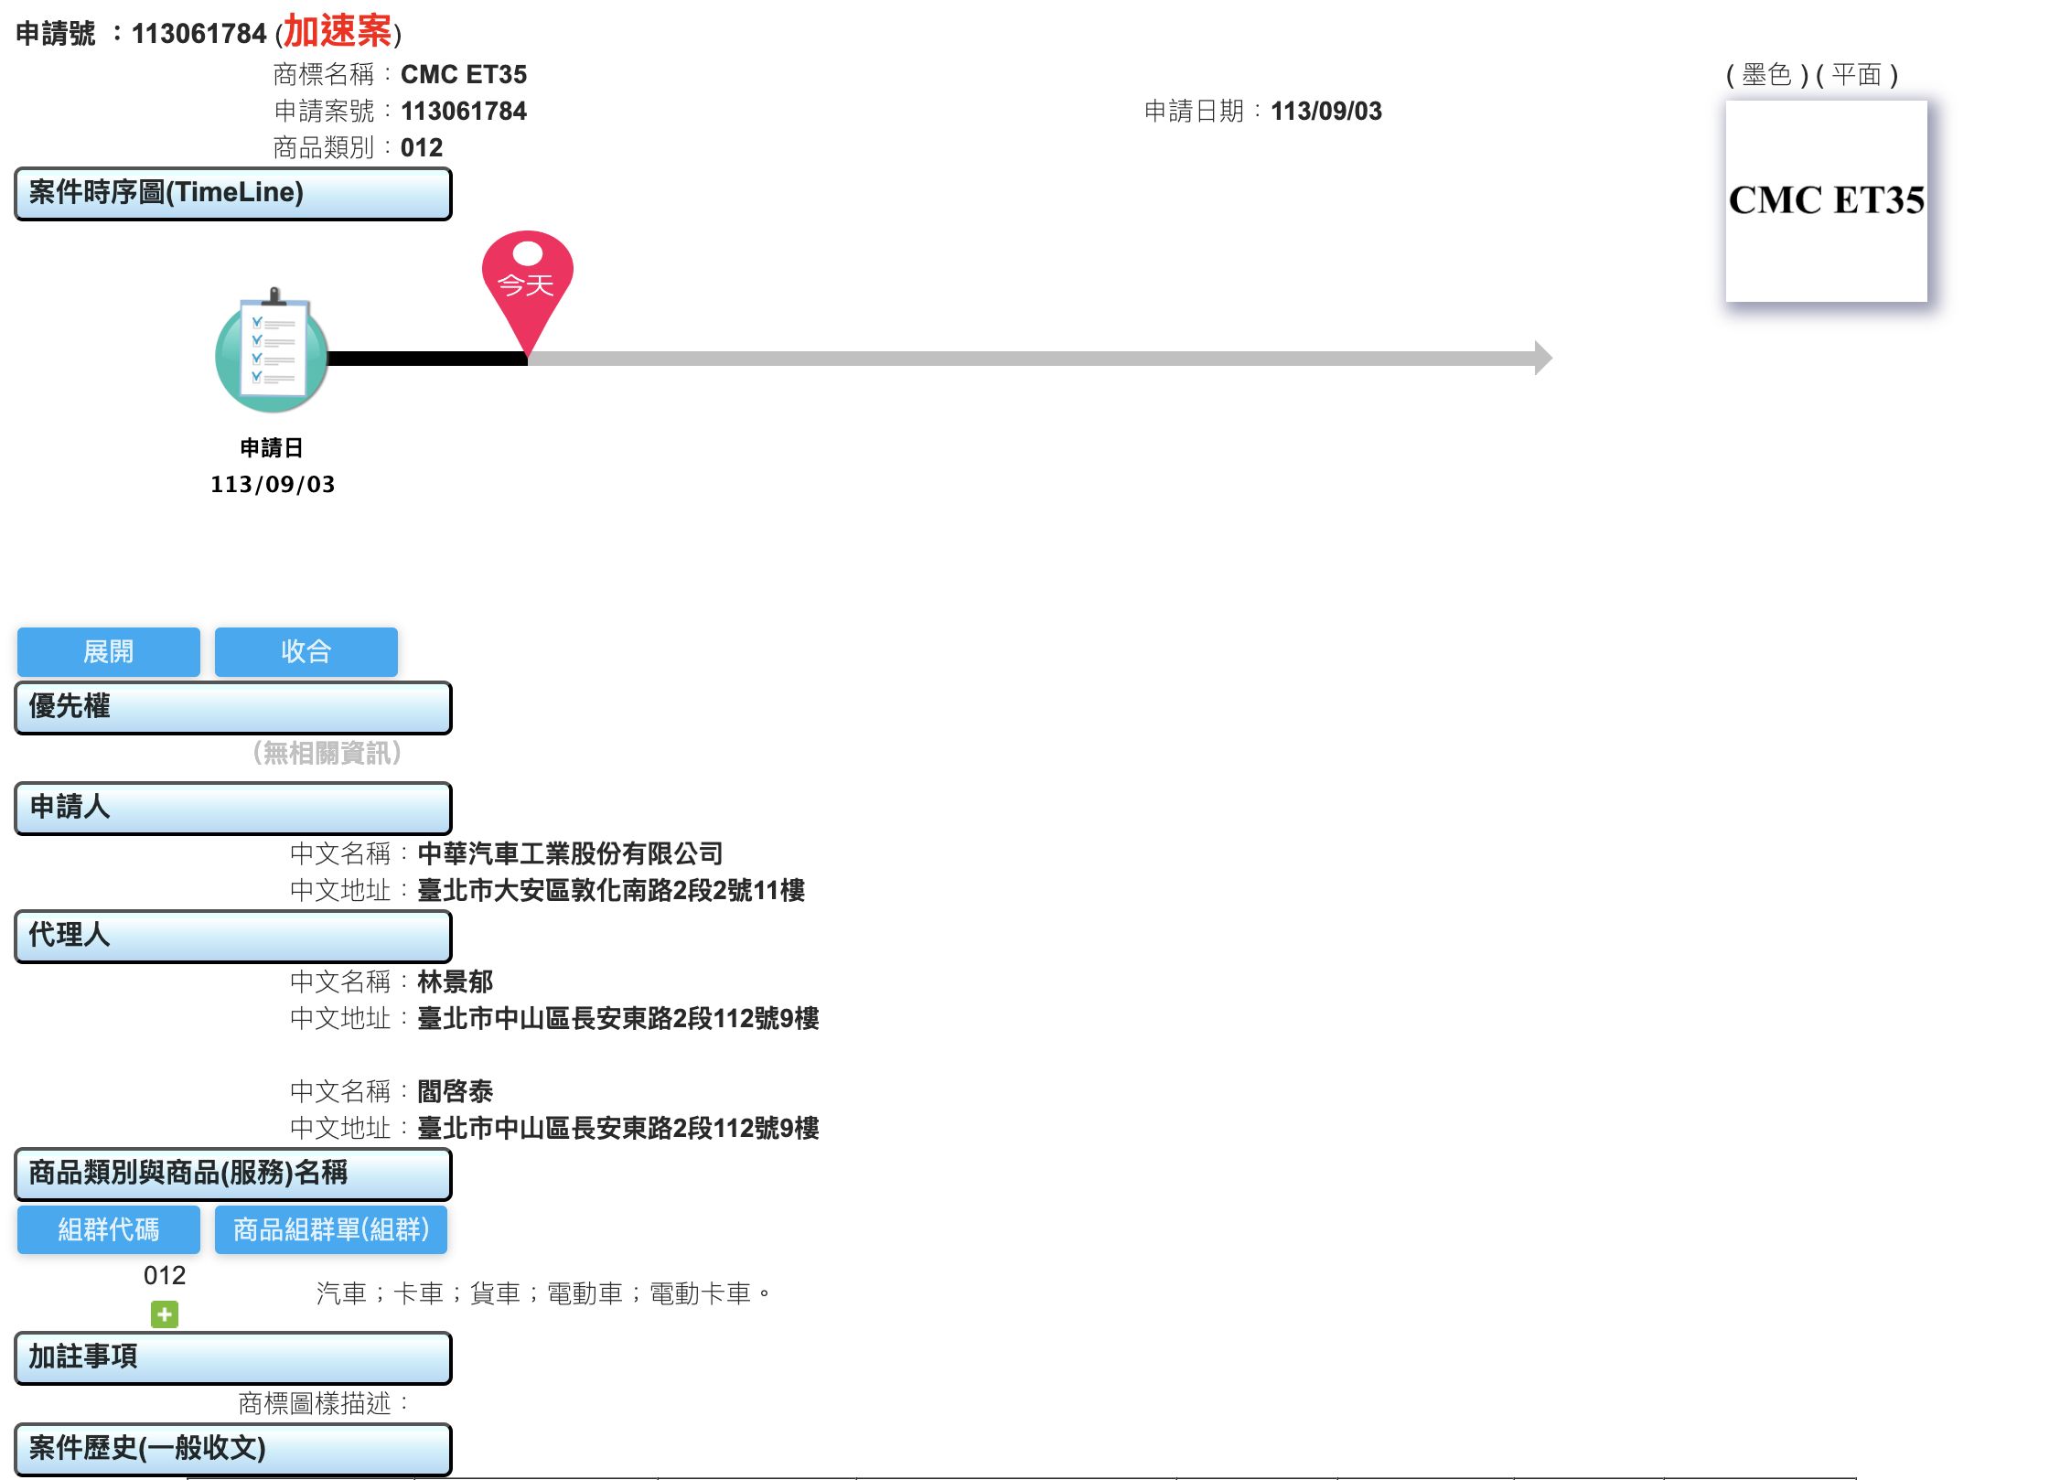Select the 申請日期 value 113/09/03
2060x1480 pixels.
pyautogui.click(x=1326, y=111)
